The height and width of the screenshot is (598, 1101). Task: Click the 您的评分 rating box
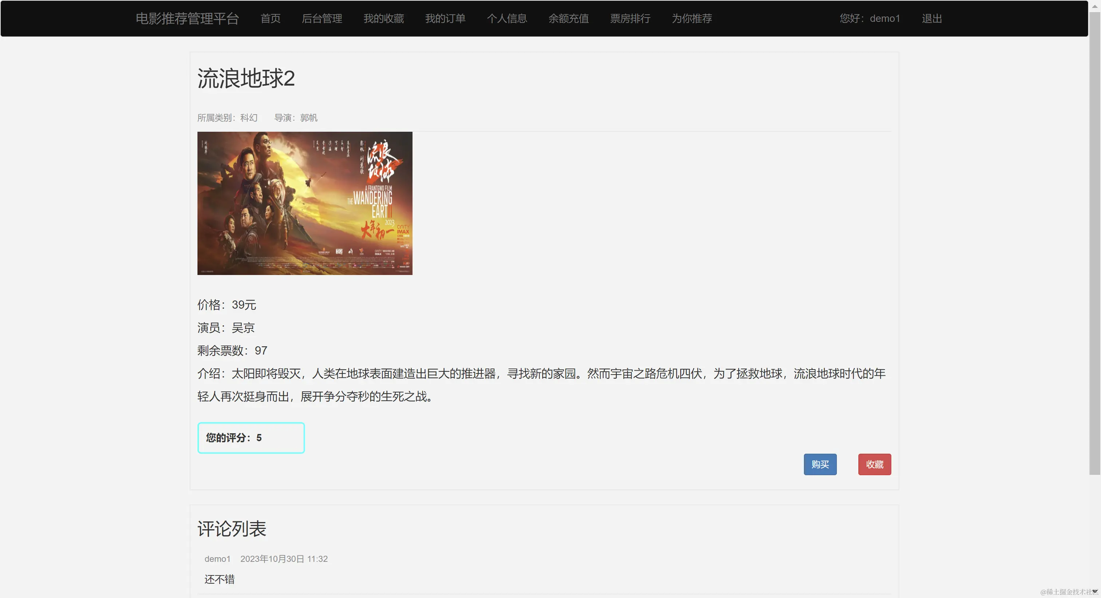251,438
